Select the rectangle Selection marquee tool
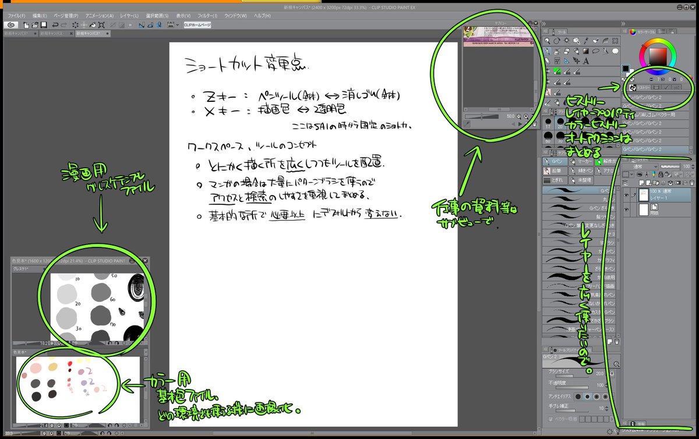699x439 pixels. tap(615, 41)
